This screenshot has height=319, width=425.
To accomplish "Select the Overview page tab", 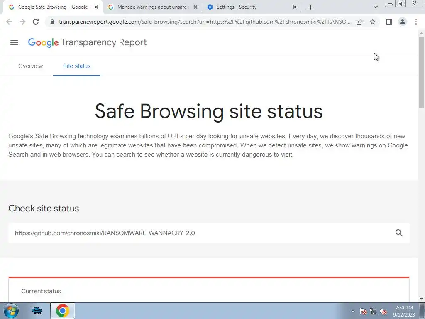I will 31,66.
